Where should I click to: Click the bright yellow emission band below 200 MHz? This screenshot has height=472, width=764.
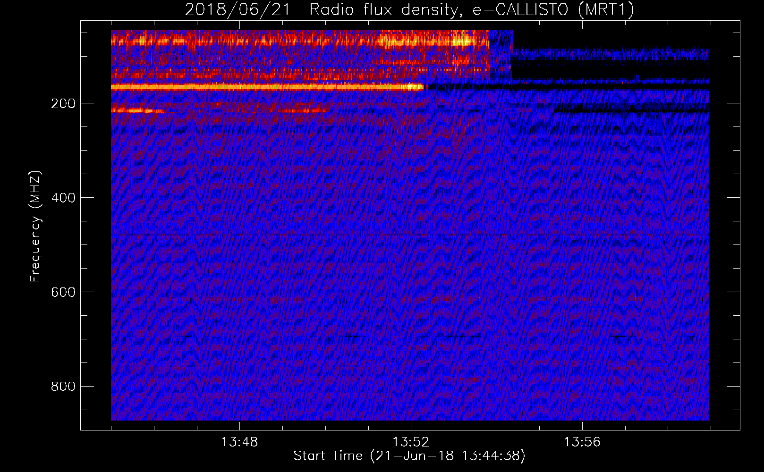tap(267, 87)
